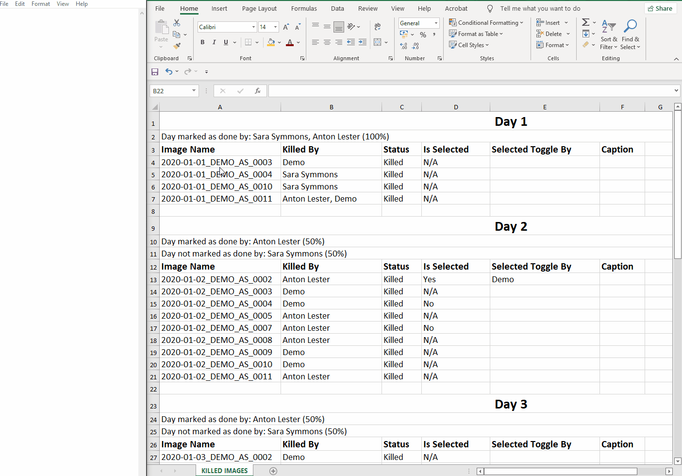
Task: Switch to the Insert ribbon tab
Action: tap(219, 9)
